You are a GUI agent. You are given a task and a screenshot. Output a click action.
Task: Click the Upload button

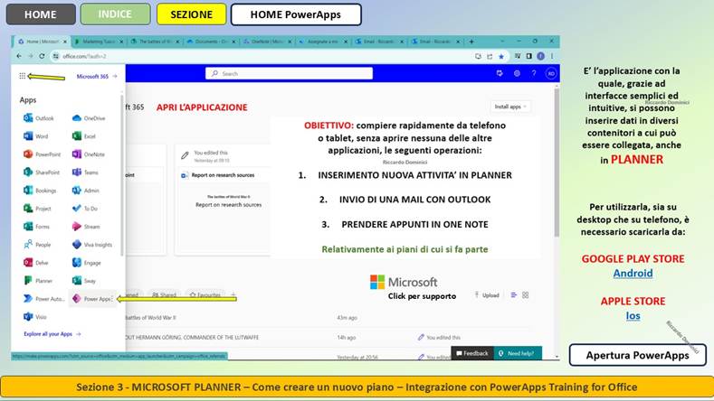(487, 295)
